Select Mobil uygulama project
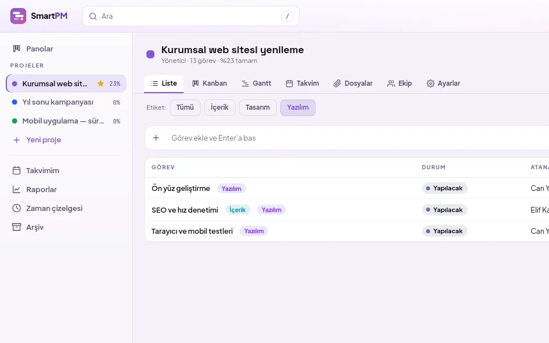 (66, 121)
